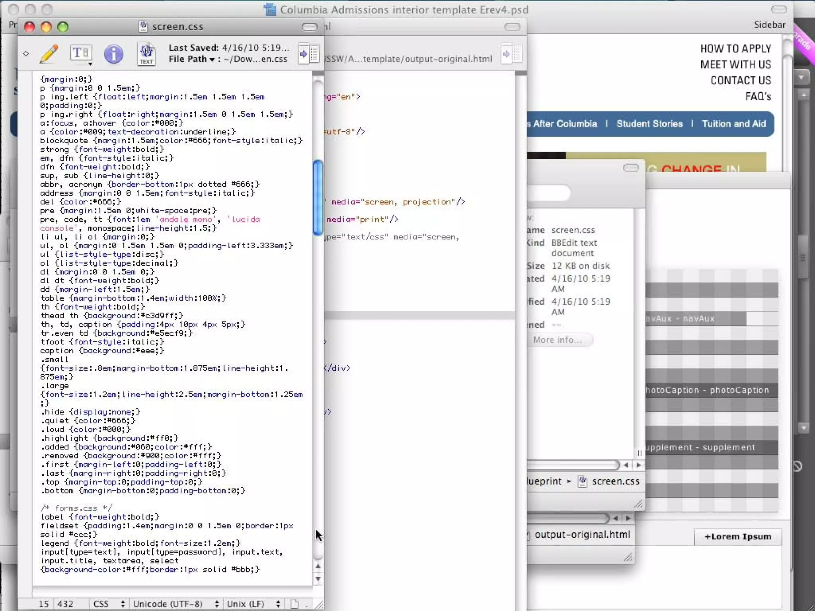815x611 pixels.
Task: Toggle screen.css toolbar pill button
Action: pos(309,27)
